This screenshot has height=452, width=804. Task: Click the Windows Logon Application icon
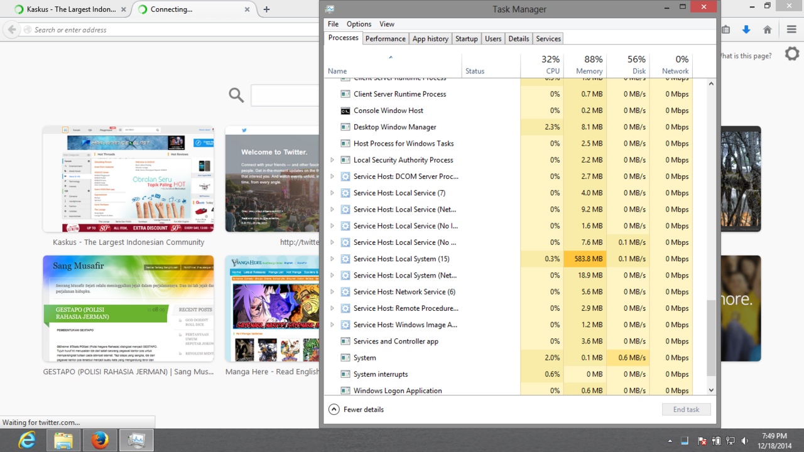[x=345, y=390]
